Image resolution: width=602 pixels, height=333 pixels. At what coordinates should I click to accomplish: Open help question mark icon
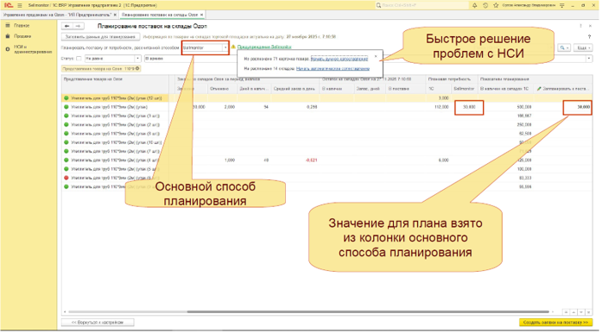click(589, 37)
